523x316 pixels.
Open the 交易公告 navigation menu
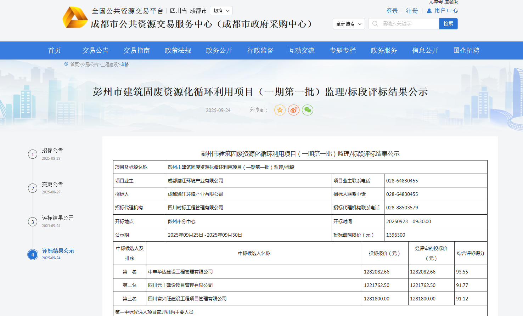coord(95,51)
